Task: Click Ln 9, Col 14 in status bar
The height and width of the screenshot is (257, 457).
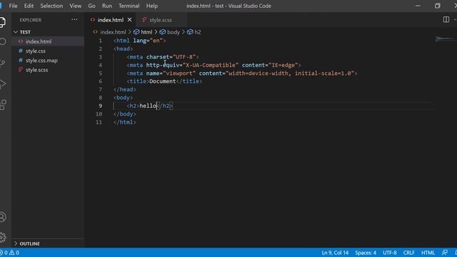Action: 335,253
